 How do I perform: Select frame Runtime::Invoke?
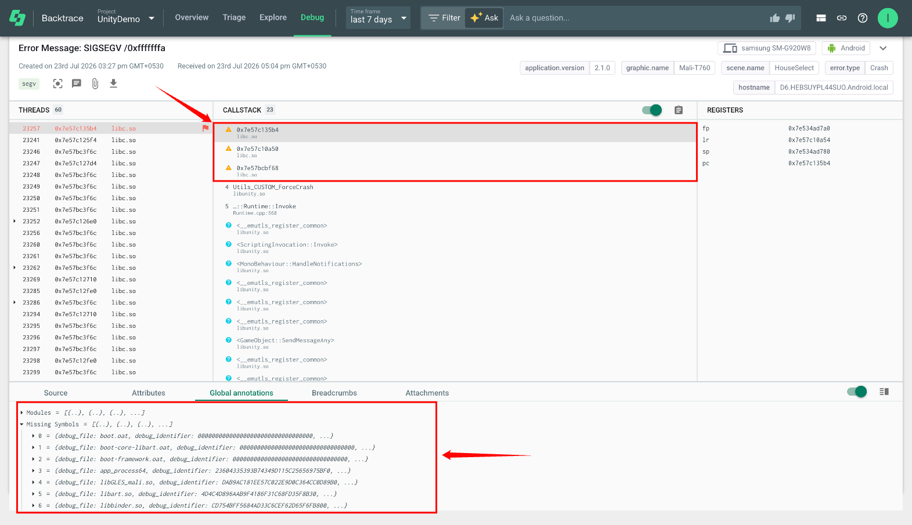455,209
